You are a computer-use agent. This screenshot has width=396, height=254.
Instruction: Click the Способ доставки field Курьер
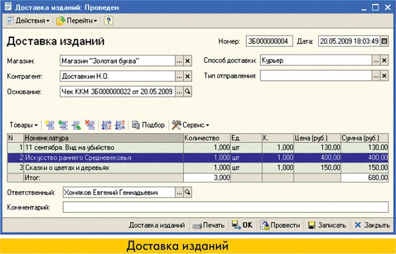point(316,60)
